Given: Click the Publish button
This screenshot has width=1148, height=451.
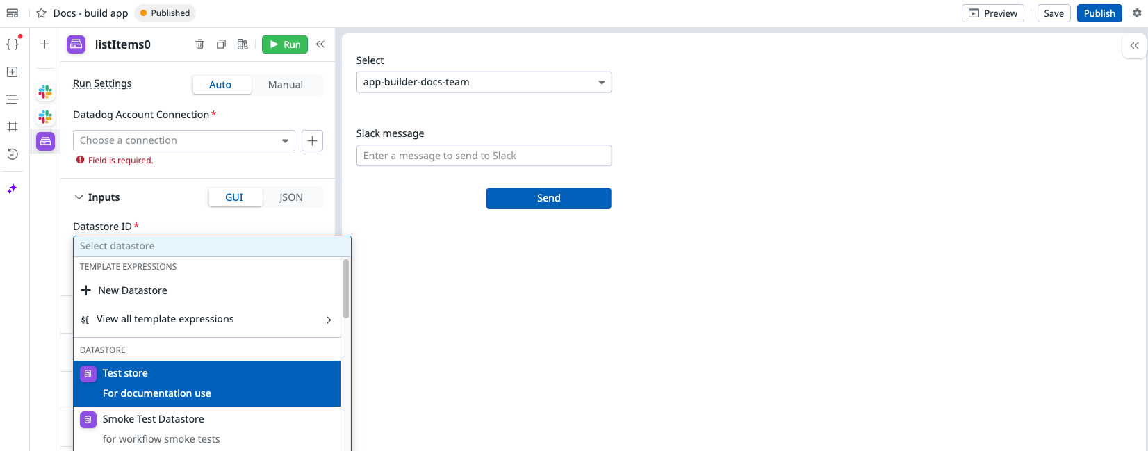Looking at the screenshot, I should (x=1099, y=13).
